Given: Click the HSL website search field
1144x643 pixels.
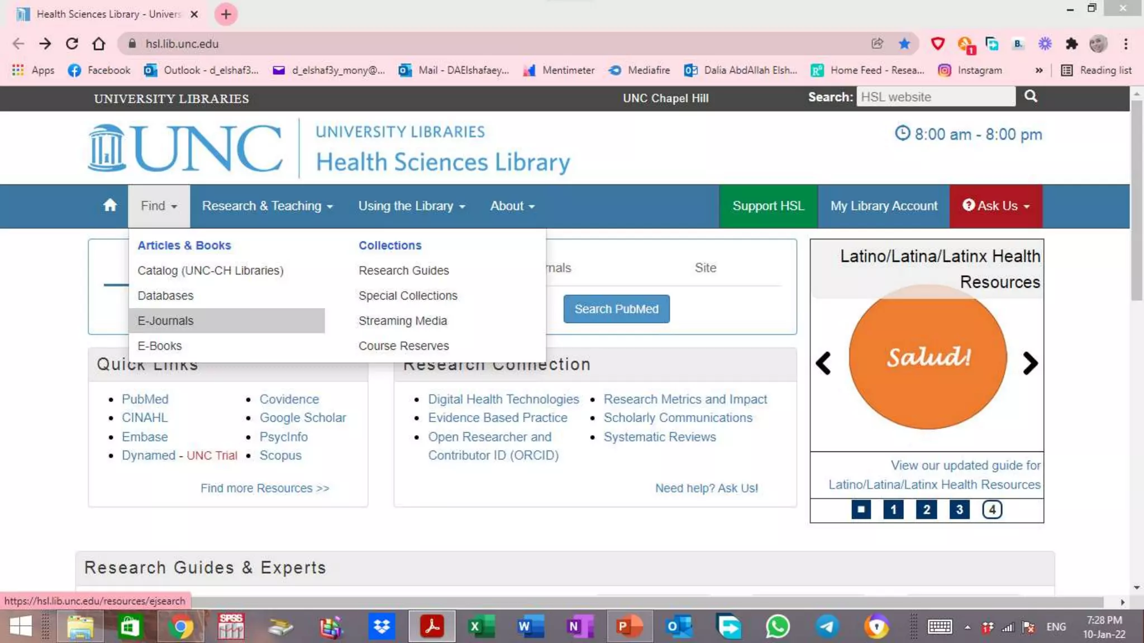Looking at the screenshot, I should click(936, 97).
